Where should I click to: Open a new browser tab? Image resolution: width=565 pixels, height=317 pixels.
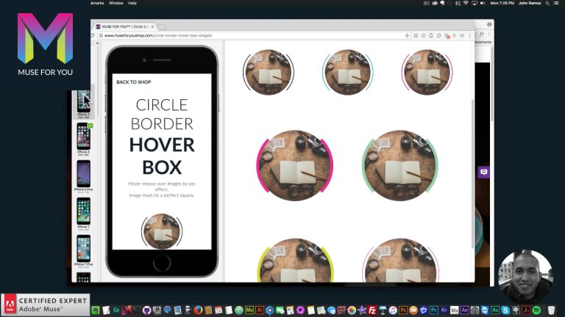click(x=162, y=27)
